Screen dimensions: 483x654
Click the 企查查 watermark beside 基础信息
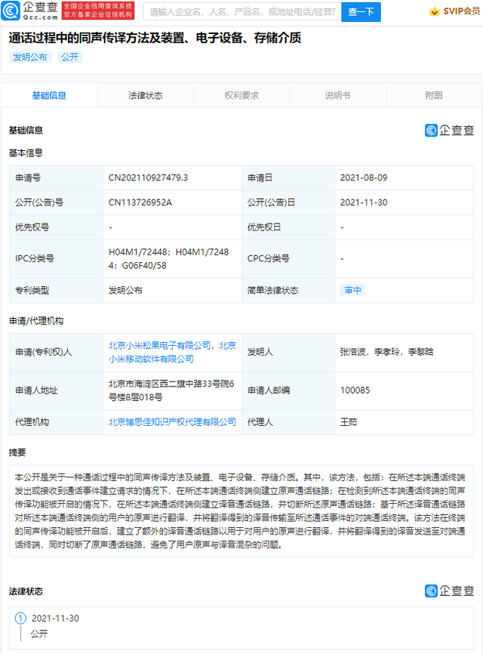coord(449,130)
